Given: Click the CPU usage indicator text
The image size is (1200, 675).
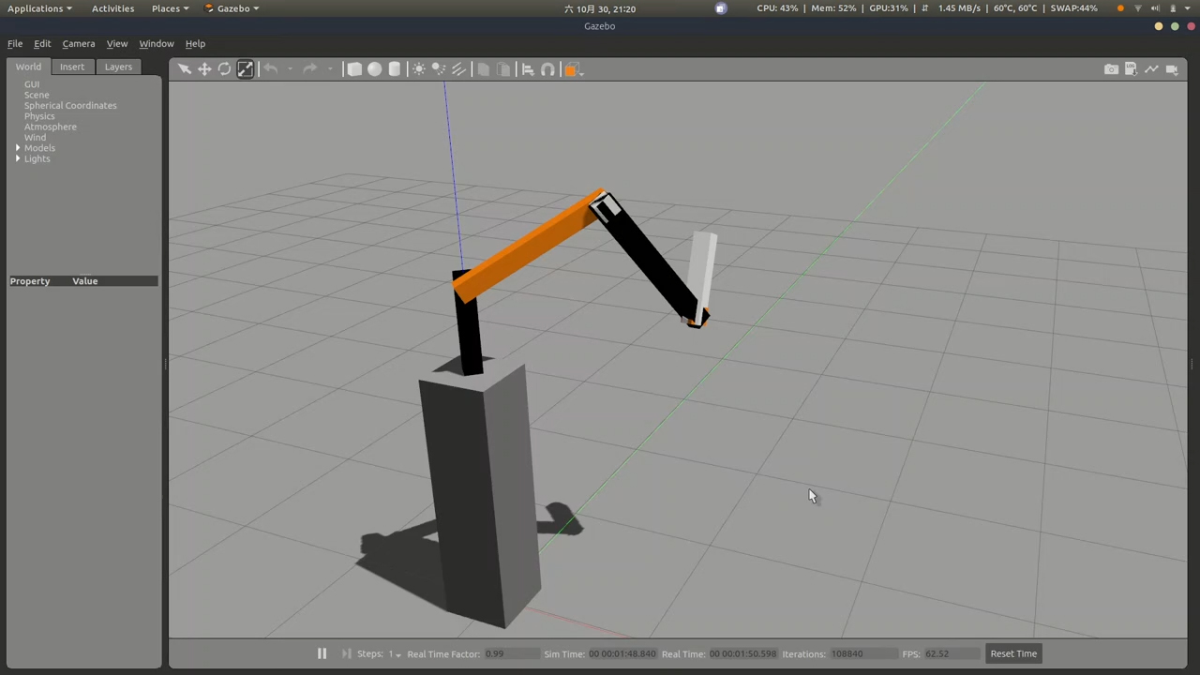Looking at the screenshot, I should coord(777,8).
